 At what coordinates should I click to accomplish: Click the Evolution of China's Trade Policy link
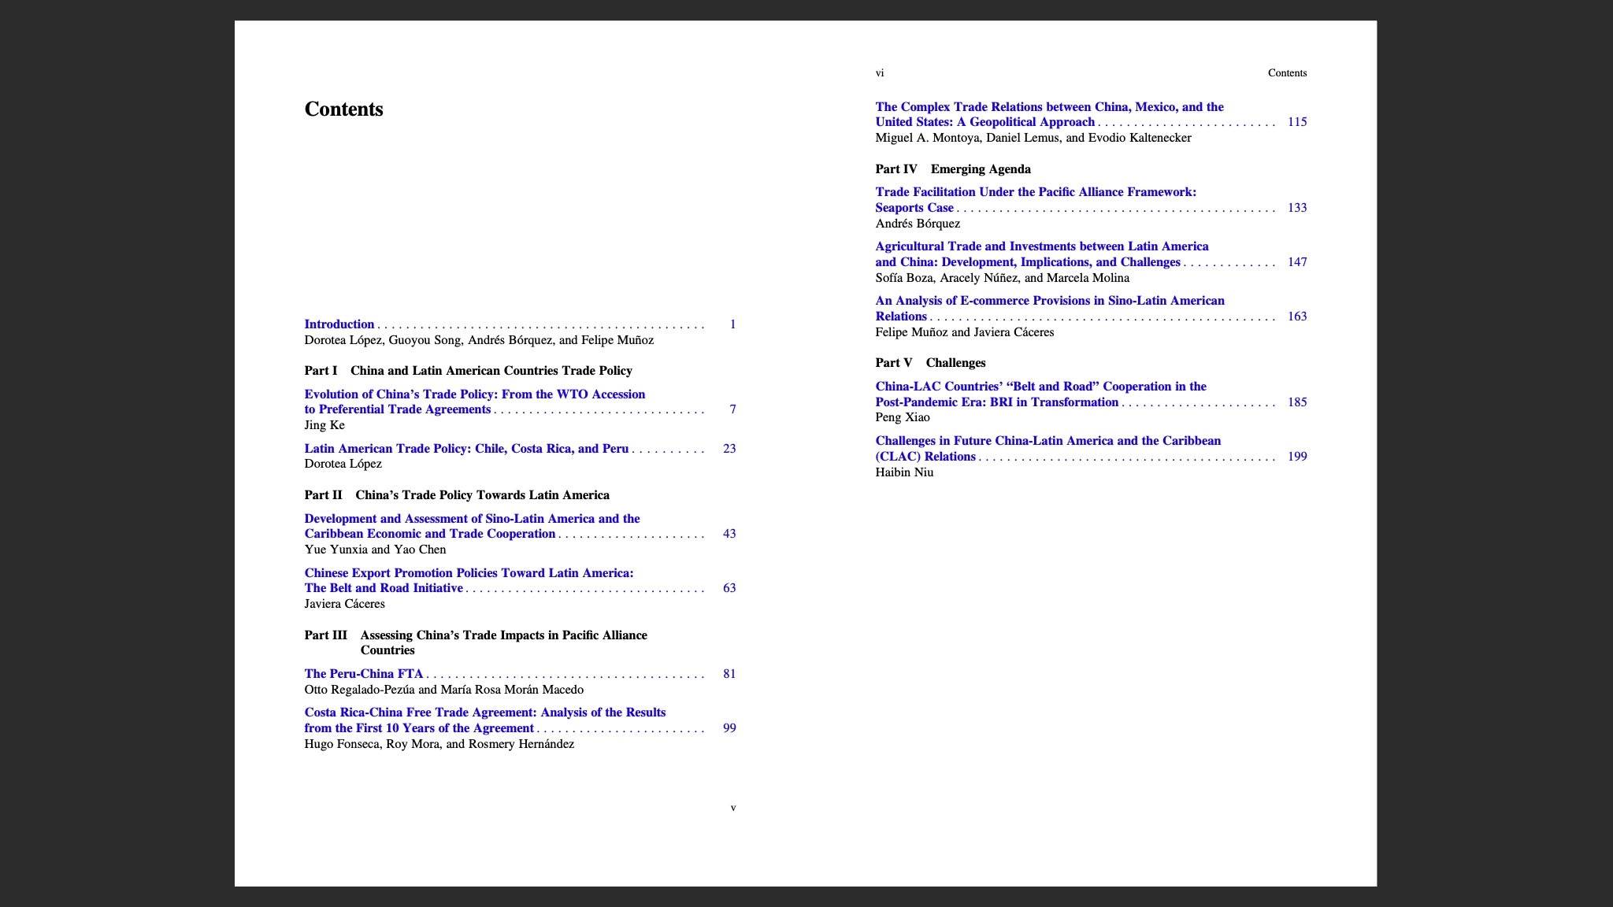click(x=473, y=402)
